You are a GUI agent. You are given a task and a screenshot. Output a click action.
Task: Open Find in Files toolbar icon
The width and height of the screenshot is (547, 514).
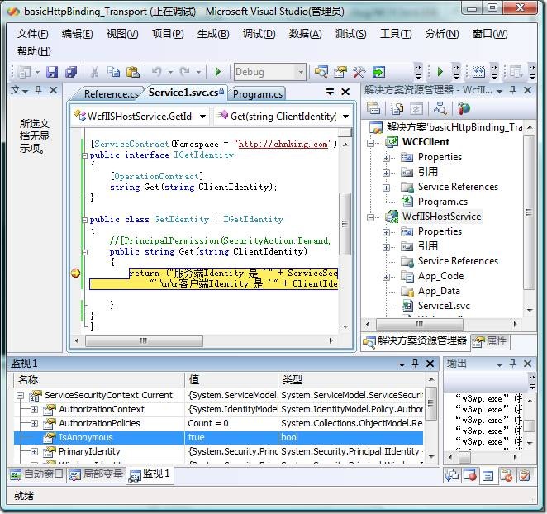coord(321,72)
